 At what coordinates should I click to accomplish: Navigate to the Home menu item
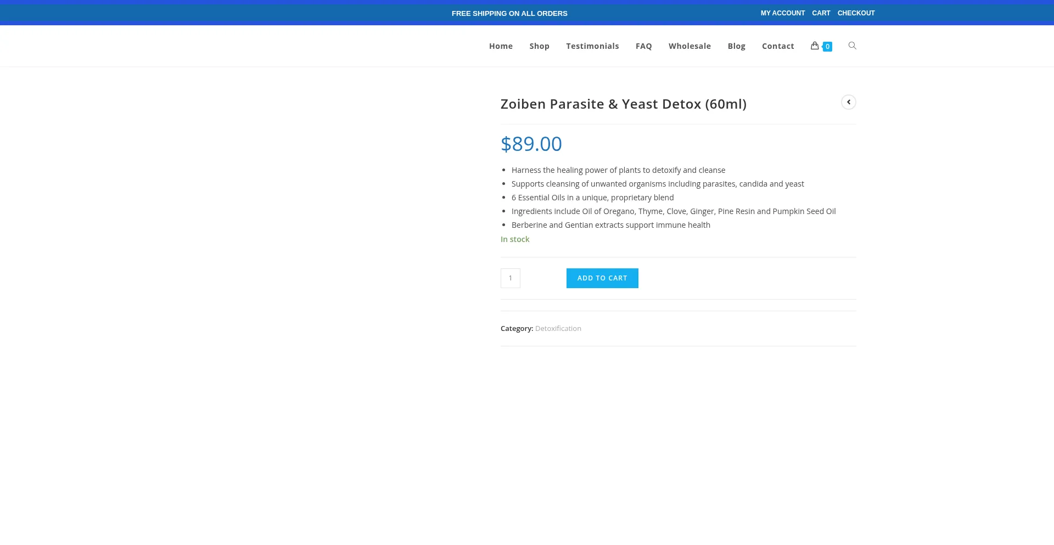coord(501,46)
